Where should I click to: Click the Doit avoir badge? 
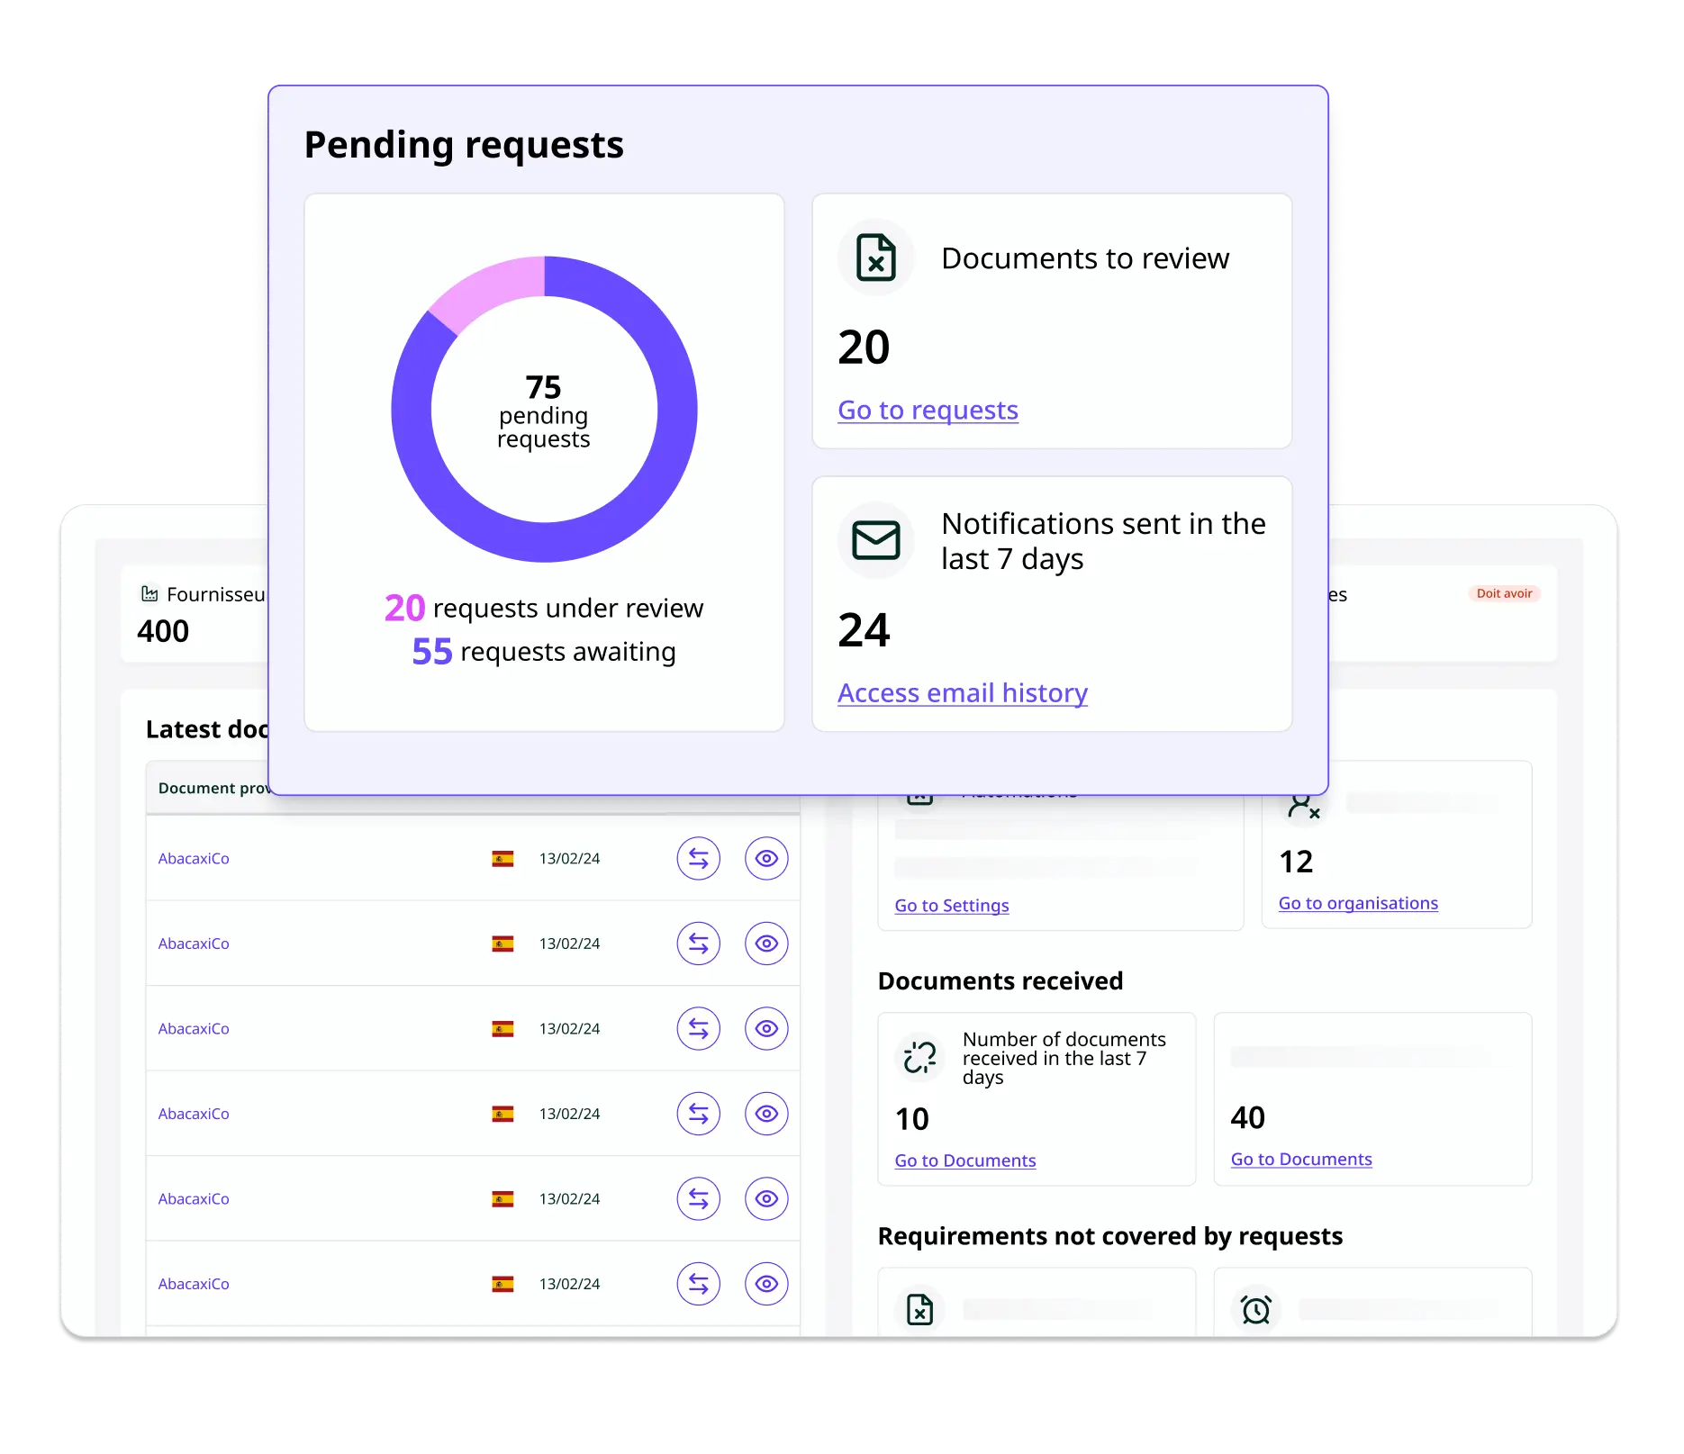(1504, 593)
